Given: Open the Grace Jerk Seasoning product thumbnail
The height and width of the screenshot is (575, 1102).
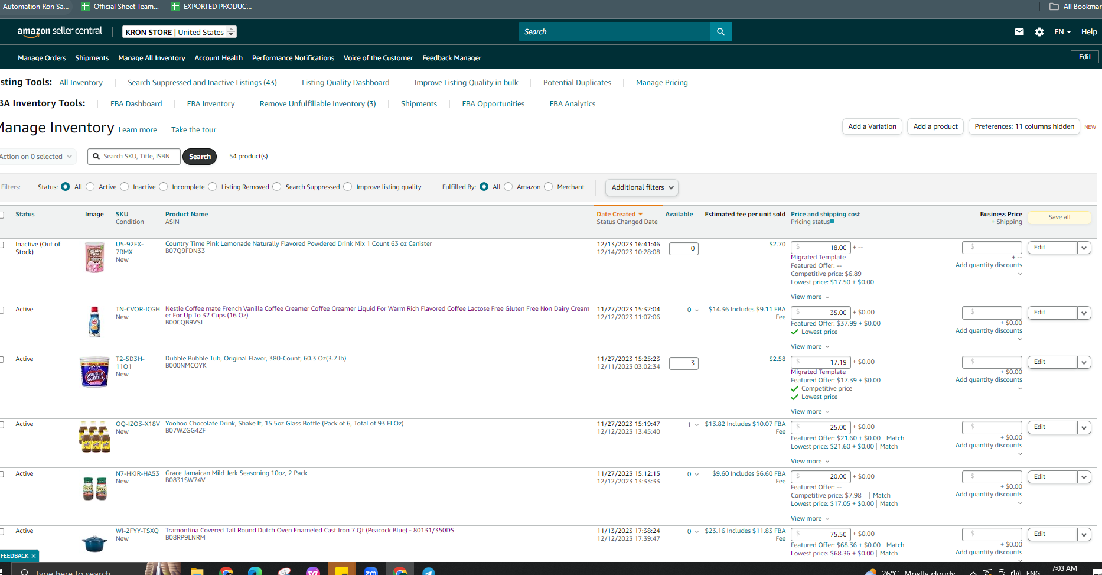Looking at the screenshot, I should [x=94, y=488].
